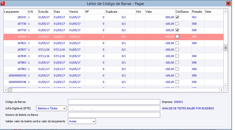This screenshot has height=130, width=235.
Task: Check Cód.Barras box for lançamento 100000000342
Action: click(177, 75)
